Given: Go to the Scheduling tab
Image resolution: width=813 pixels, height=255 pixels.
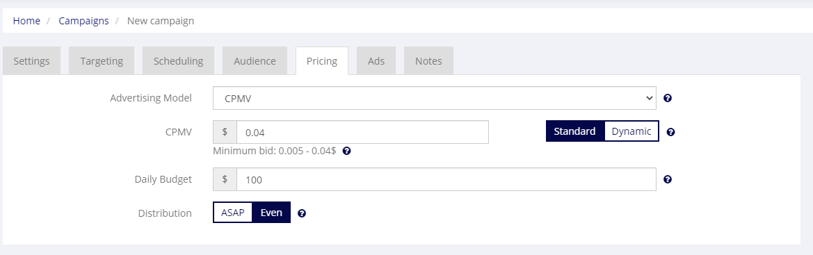Looking at the screenshot, I should click(178, 60).
